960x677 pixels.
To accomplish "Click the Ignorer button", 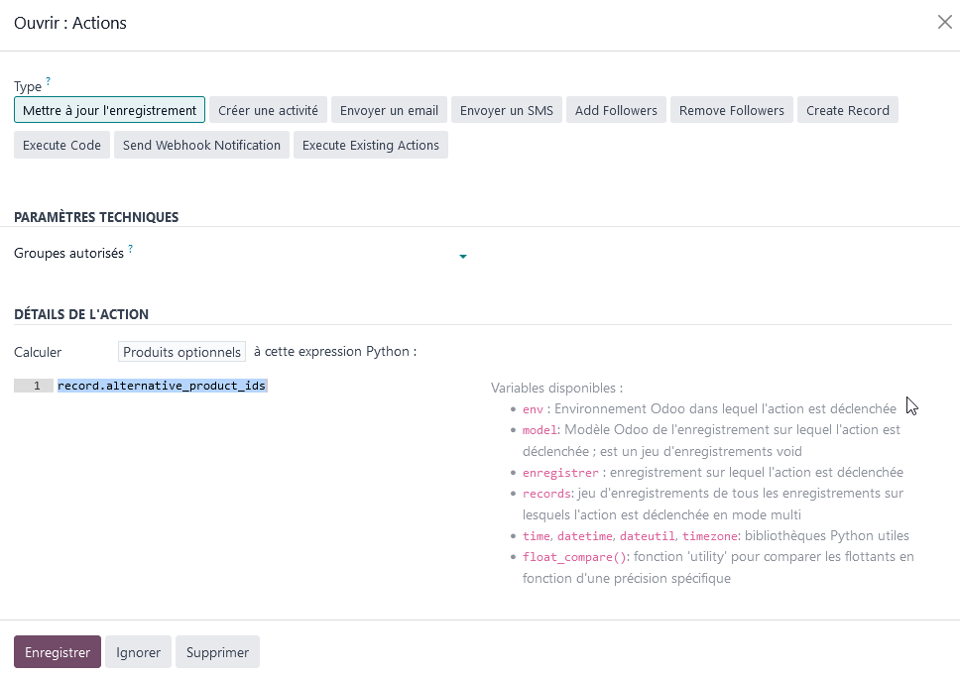I will [138, 652].
